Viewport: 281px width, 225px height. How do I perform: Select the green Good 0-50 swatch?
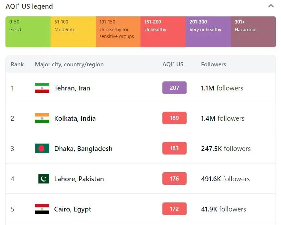(x=28, y=32)
